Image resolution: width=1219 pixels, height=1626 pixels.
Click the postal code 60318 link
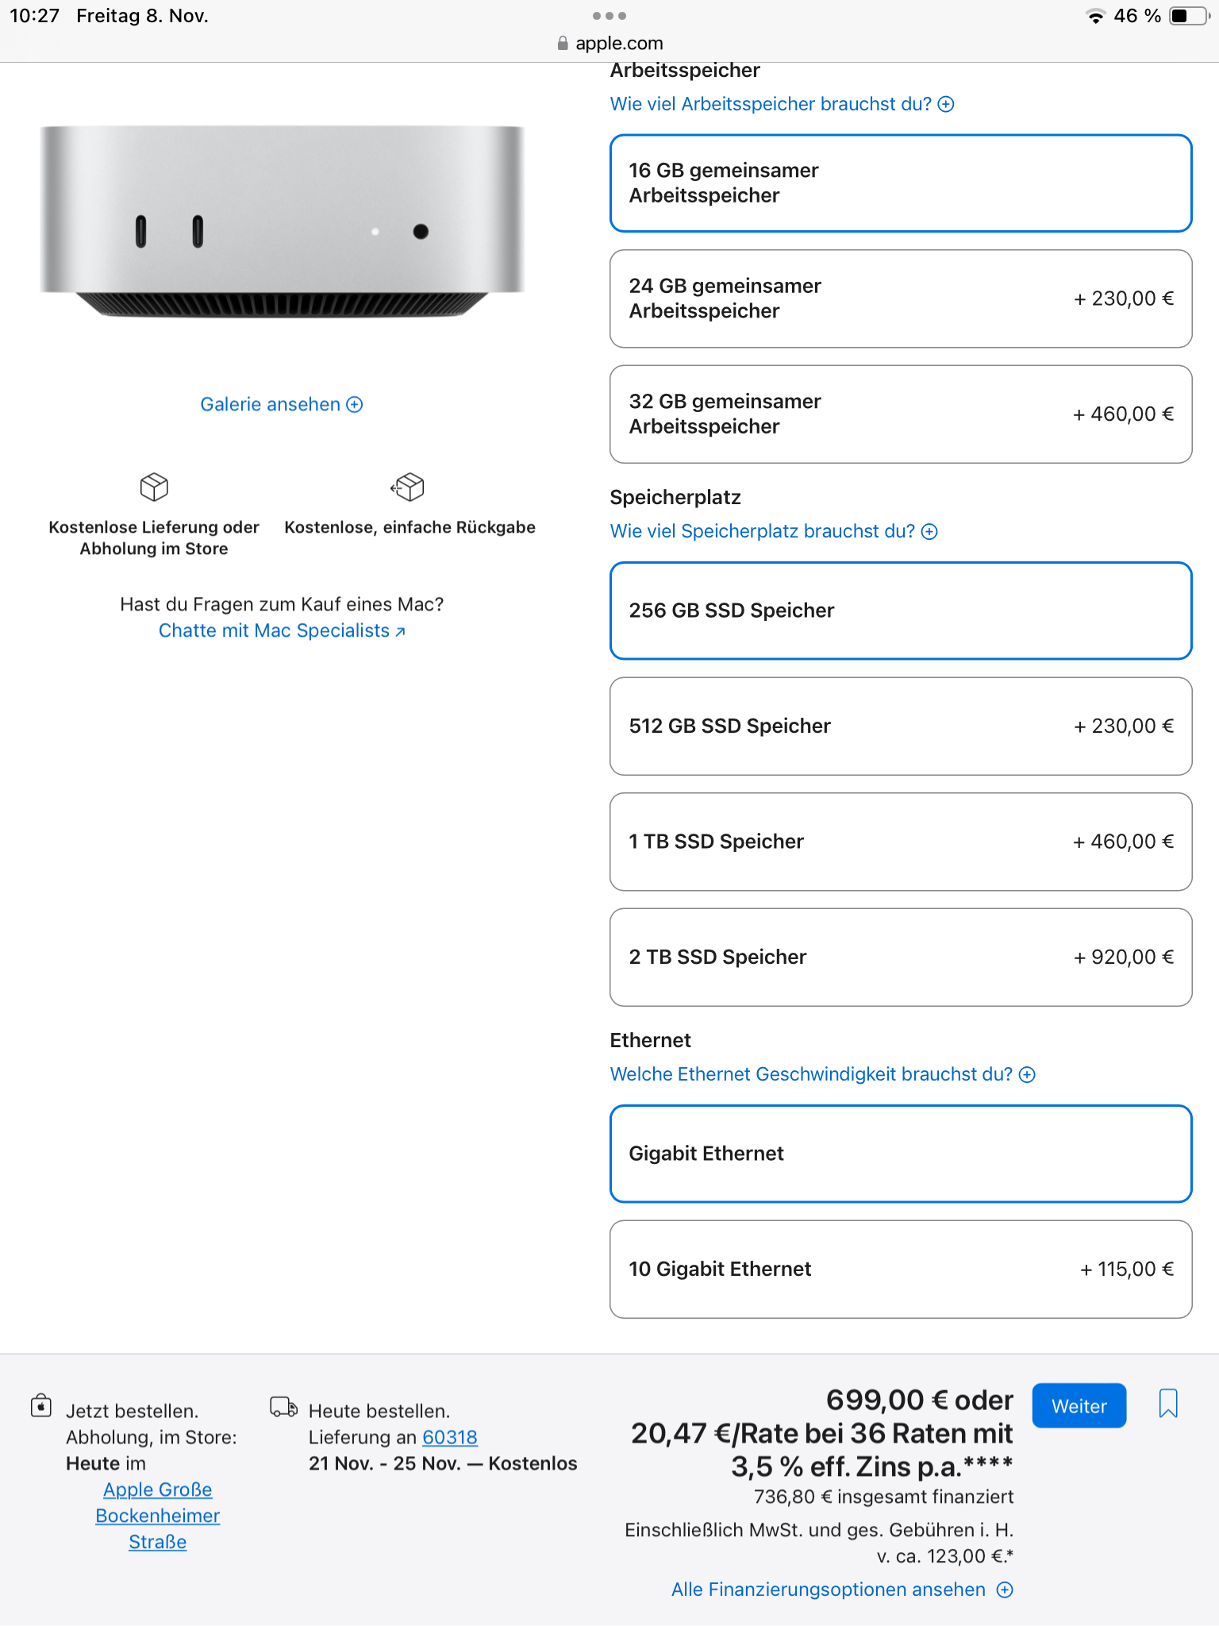[x=450, y=1437]
